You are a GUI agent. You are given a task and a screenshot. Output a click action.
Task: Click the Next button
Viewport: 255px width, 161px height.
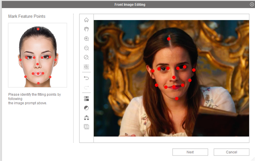click(190, 152)
